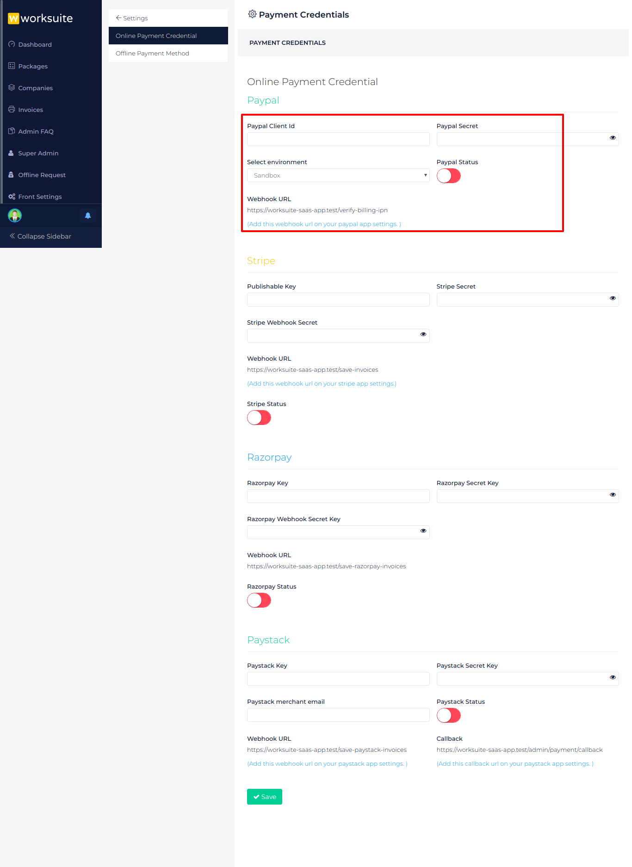This screenshot has height=867, width=632.
Task: Click the user avatar picture
Action: [x=15, y=215]
